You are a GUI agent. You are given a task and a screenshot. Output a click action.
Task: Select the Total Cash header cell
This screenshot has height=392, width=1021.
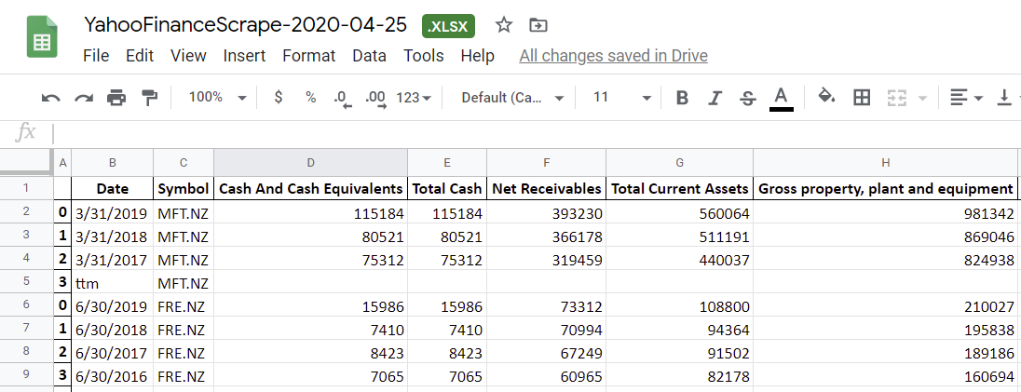point(447,189)
